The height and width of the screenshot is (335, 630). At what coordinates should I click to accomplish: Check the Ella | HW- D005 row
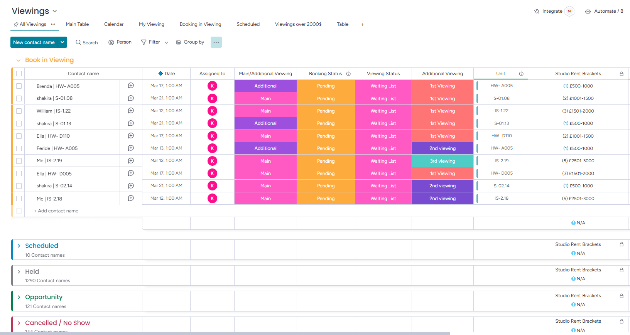(x=19, y=173)
